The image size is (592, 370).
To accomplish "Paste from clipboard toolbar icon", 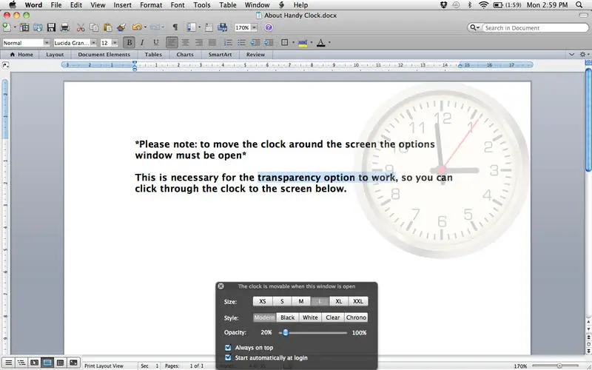I will 107,27.
